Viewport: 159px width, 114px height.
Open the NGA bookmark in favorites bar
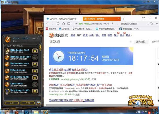(x=129, y=29)
